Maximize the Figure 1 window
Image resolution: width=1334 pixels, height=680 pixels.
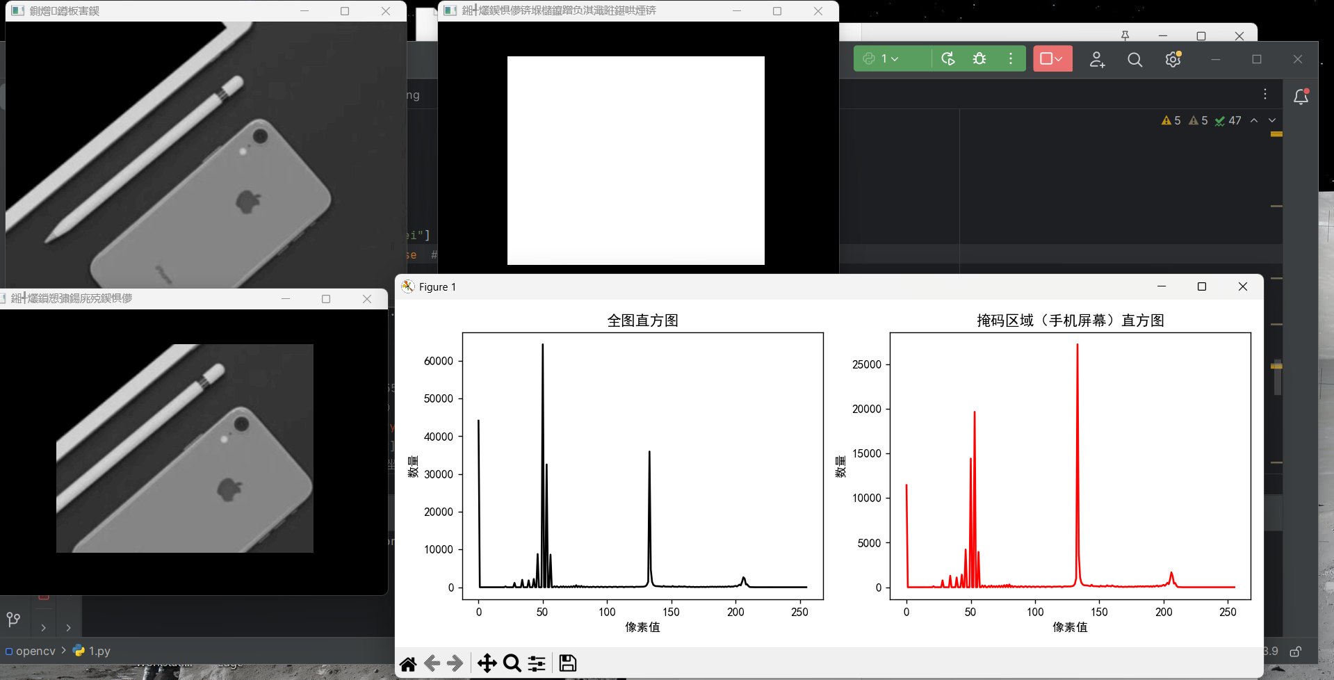coord(1202,286)
